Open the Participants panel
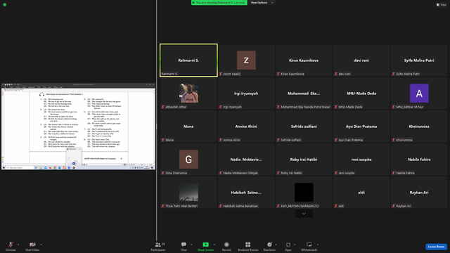450x253 pixels. coord(158,246)
